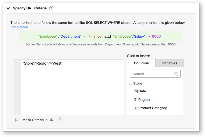Click the Specify URL Criteria heading
The width and height of the screenshot is (205, 137).
30,8
